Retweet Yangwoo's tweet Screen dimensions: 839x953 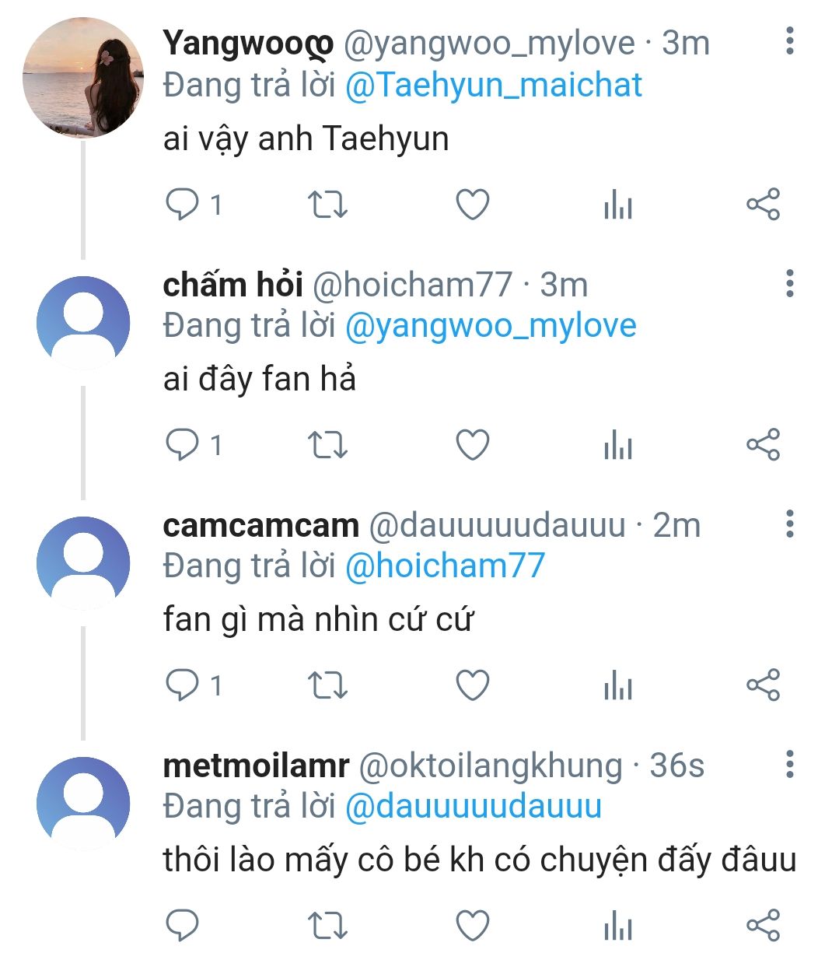click(327, 205)
